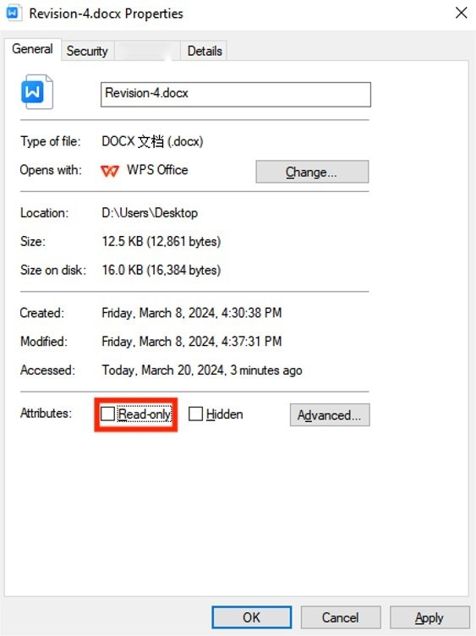Click the title text Revision-4.docx Properties

(x=107, y=14)
